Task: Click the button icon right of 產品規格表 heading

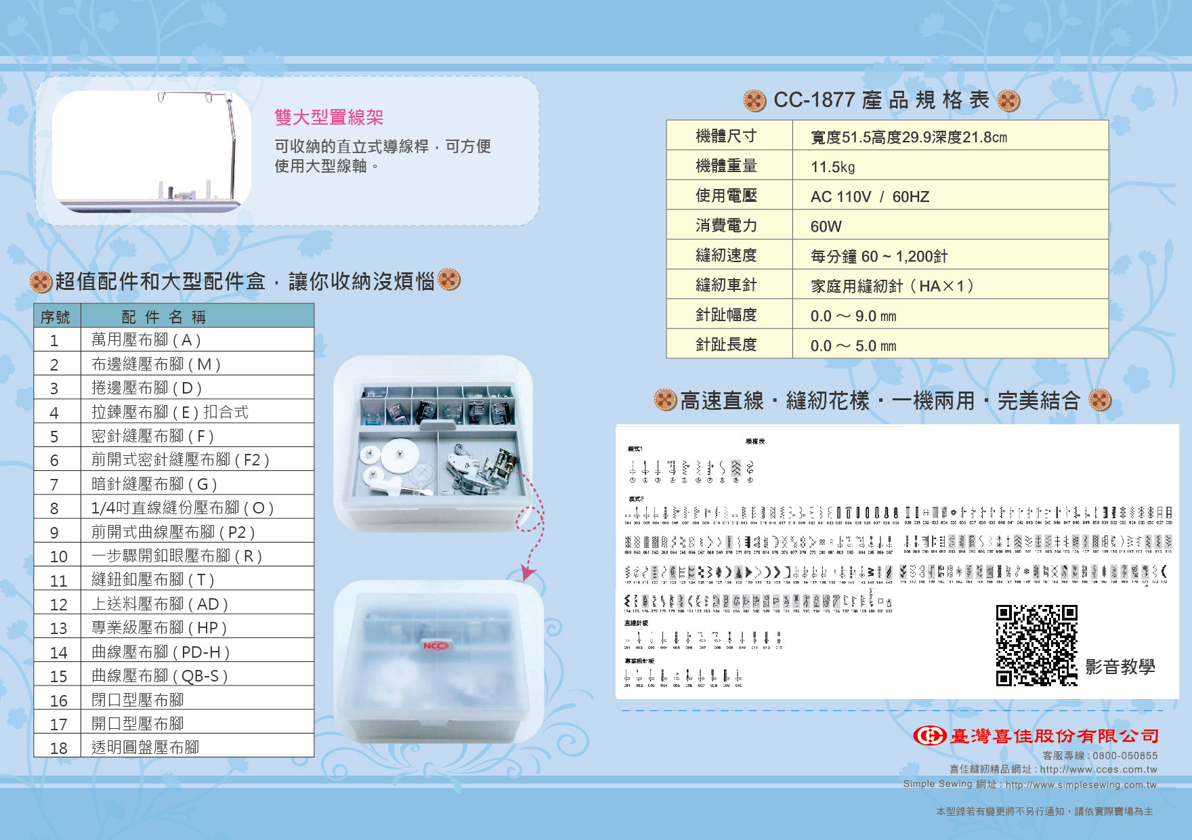Action: click(1008, 101)
